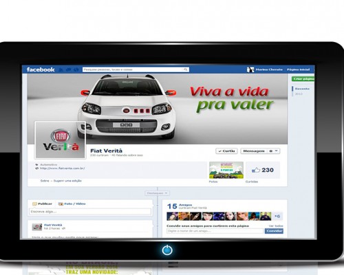Open Marina's profile name link
Image resolution: width=344 pixels, height=275 pixels.
coord(269,69)
